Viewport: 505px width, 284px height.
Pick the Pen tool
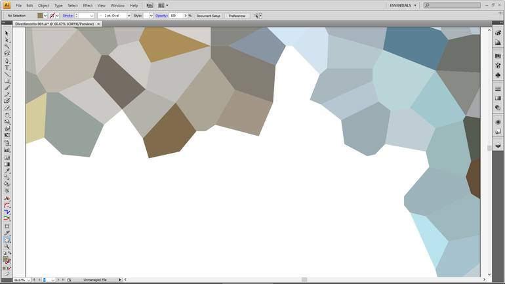[7, 61]
